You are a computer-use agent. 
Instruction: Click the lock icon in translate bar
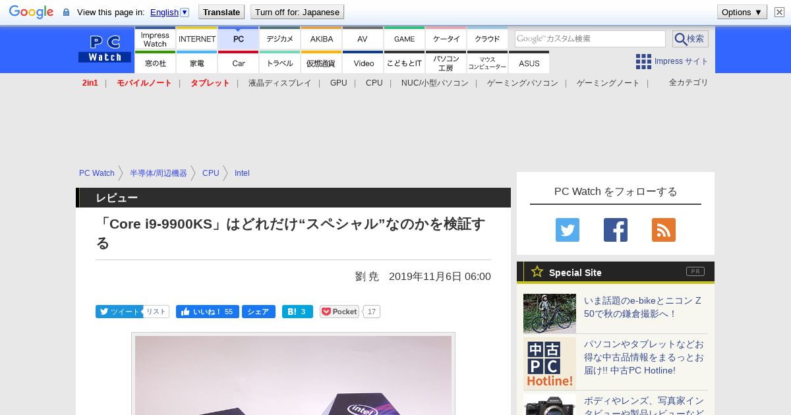[66, 13]
